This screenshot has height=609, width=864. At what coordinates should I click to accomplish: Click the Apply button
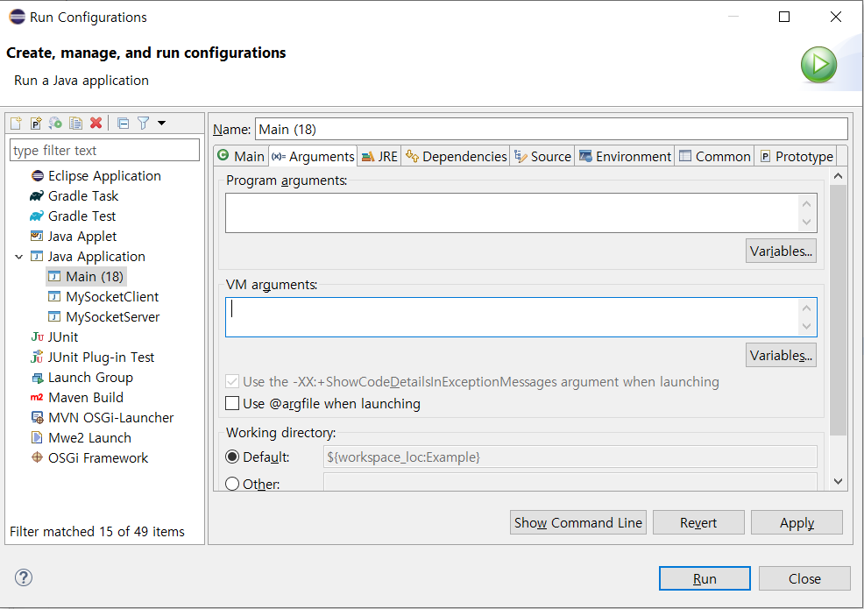coord(797,522)
